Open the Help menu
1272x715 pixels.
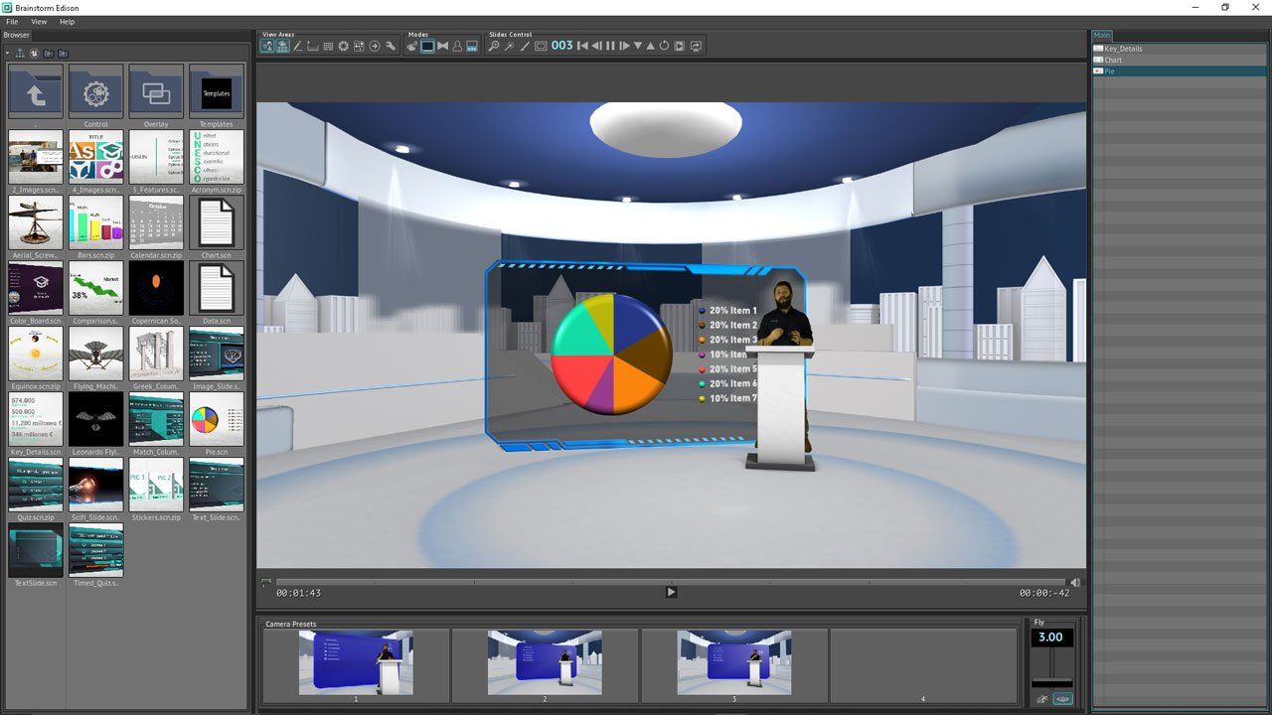(67, 21)
